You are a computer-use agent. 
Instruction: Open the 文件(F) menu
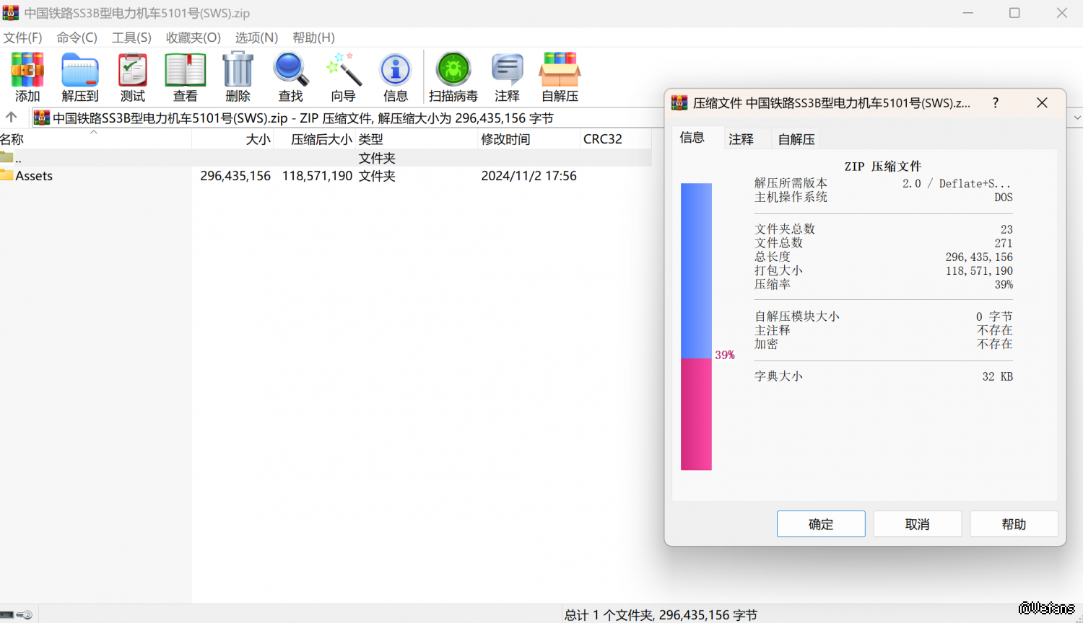pyautogui.click(x=23, y=37)
